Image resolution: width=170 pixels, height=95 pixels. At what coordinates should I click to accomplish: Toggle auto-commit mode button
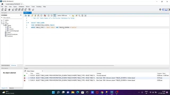pyautogui.click(x=55, y=16)
